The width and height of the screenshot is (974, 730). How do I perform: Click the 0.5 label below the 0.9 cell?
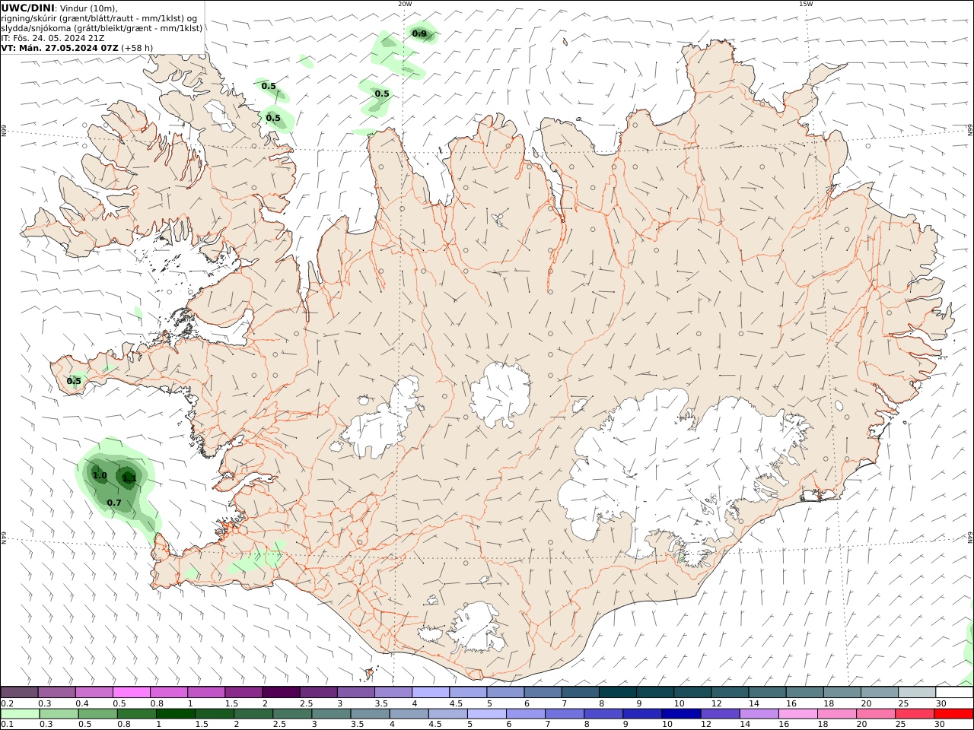pyautogui.click(x=382, y=94)
